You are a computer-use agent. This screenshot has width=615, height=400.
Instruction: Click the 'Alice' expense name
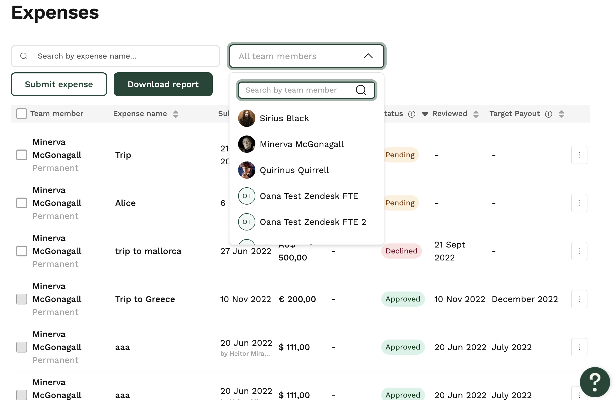point(125,203)
